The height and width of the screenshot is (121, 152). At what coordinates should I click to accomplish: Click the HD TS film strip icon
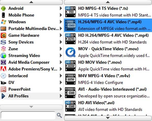pos(70,12)
